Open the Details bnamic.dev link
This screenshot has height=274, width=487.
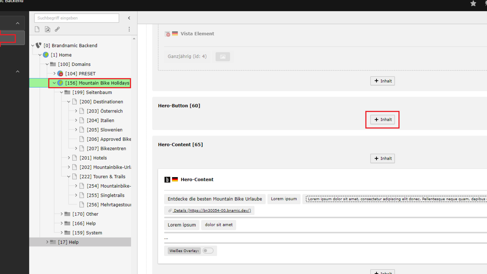pyautogui.click(x=212, y=211)
